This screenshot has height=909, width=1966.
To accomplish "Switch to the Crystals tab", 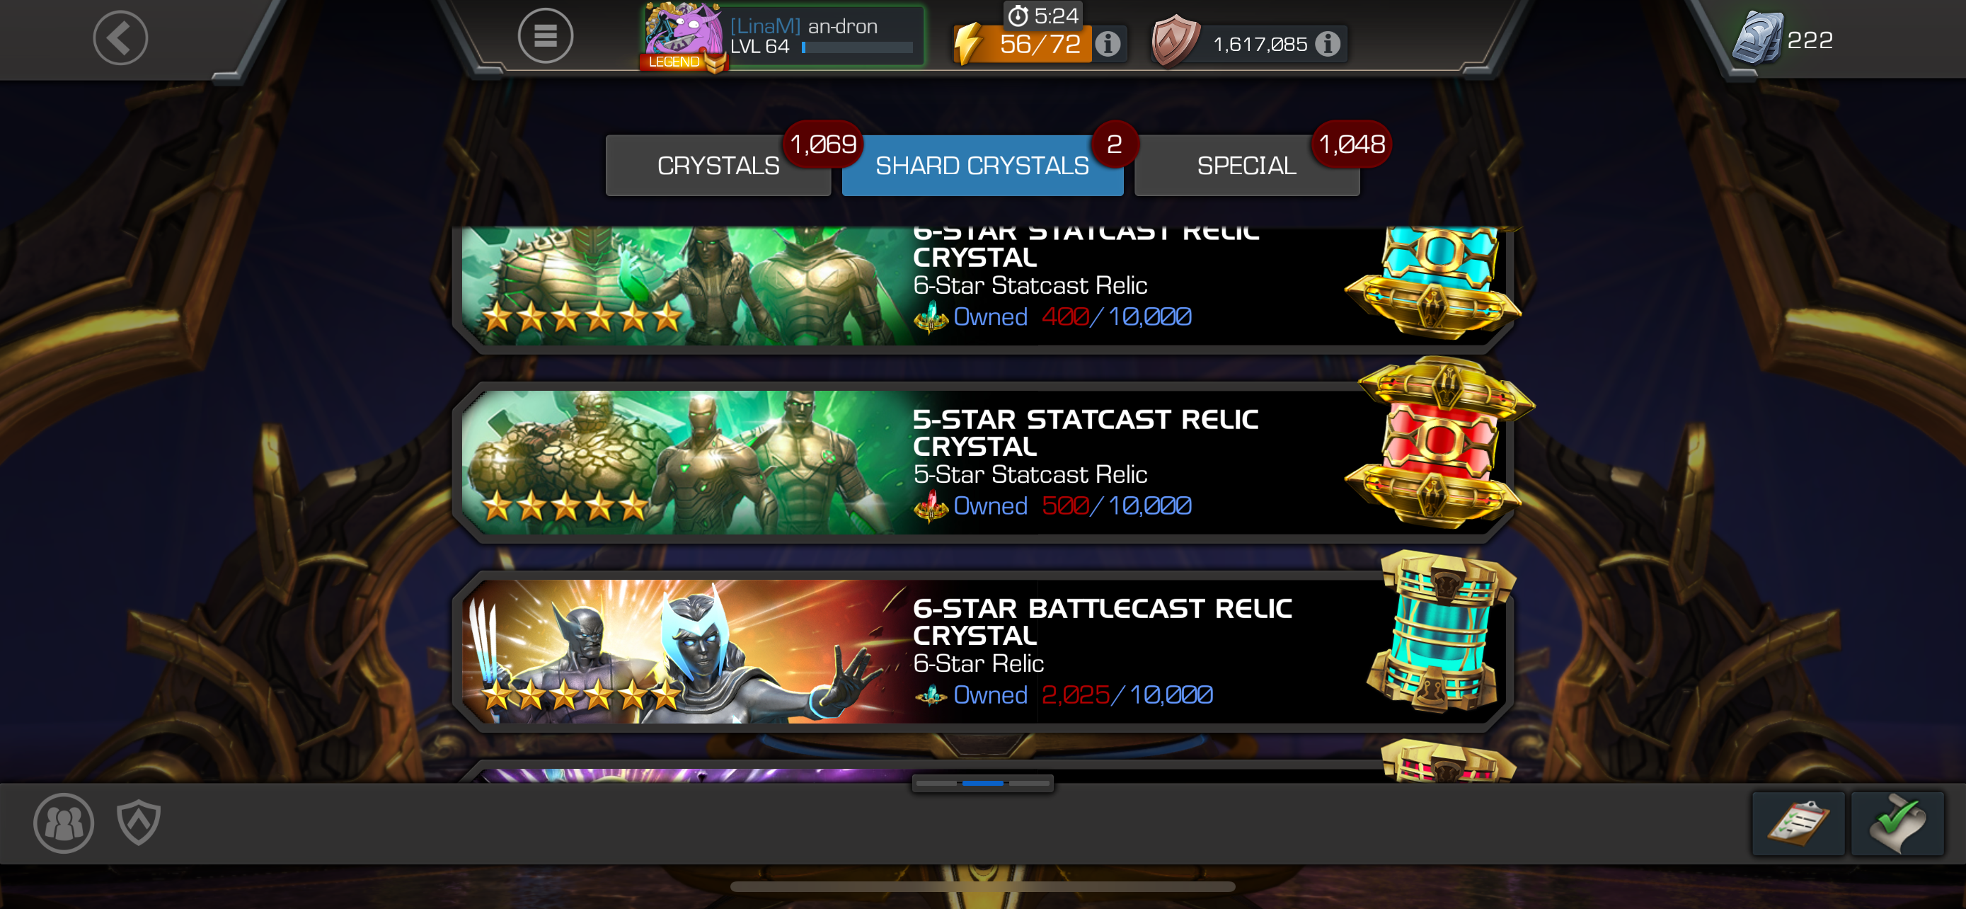I will click(x=718, y=166).
